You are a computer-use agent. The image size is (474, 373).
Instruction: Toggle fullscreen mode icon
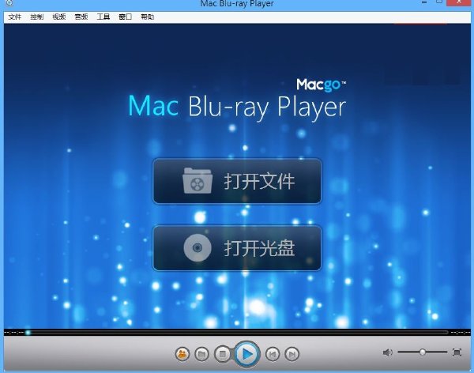(457, 352)
